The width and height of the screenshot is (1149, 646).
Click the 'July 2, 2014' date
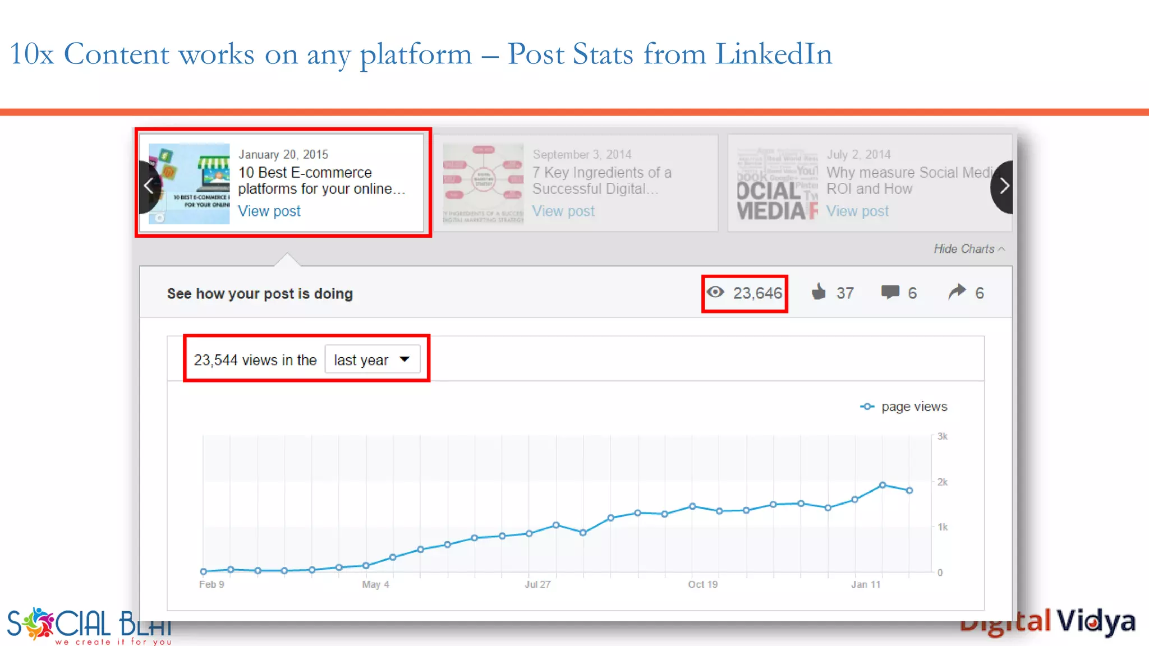click(858, 154)
